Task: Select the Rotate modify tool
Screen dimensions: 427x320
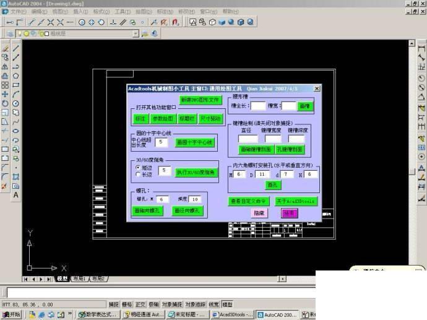Action: tap(5, 103)
